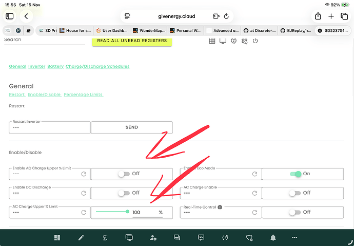This screenshot has width=354, height=246.
Task: Open the pound sign tariff icon
Action: tap(104, 238)
